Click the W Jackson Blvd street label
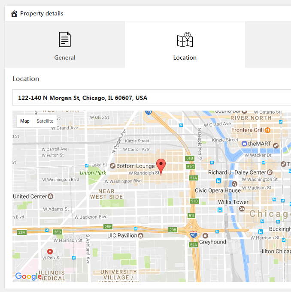 click(x=91, y=217)
